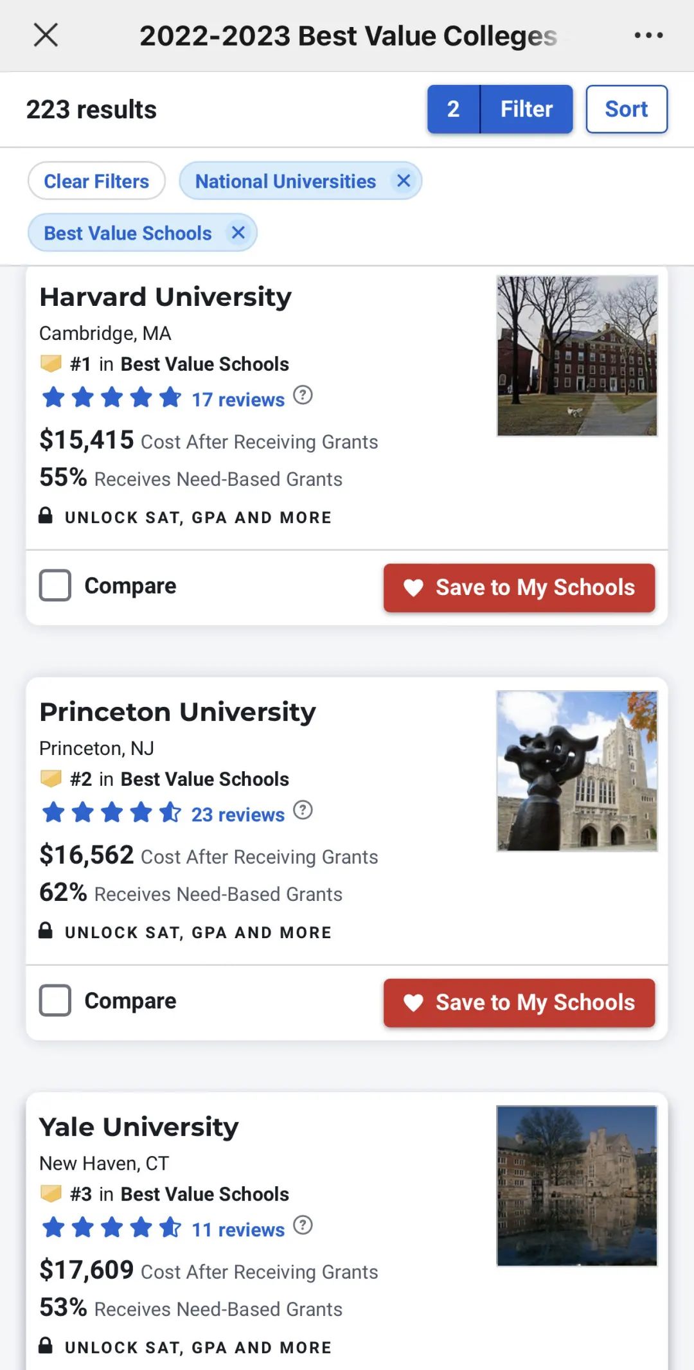Tick the Compare checkbox for Princeton University
The image size is (694, 1370).
[x=55, y=1001]
